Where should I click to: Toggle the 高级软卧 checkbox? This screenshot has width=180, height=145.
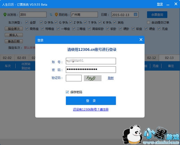pos(89,29)
